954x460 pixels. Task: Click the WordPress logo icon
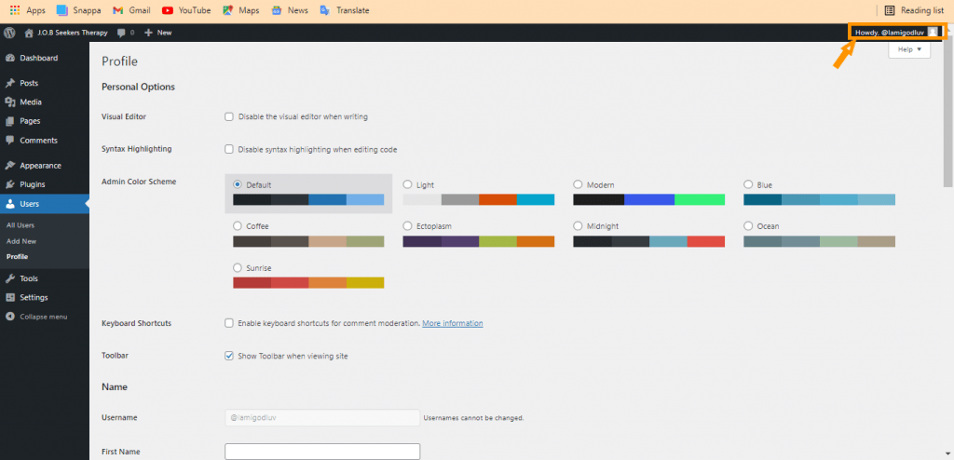click(9, 33)
